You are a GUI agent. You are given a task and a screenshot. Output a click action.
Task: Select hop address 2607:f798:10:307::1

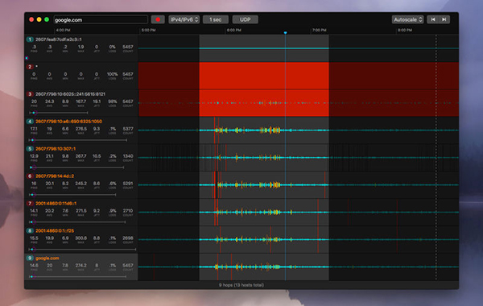pyautogui.click(x=56, y=149)
